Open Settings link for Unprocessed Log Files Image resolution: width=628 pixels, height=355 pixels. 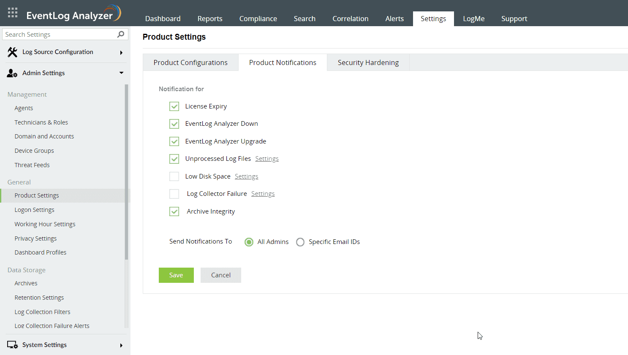(267, 159)
